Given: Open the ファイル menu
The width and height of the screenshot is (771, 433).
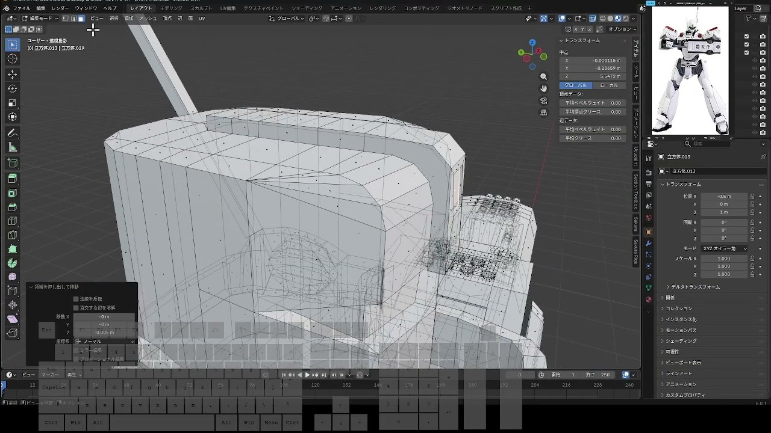Looking at the screenshot, I should (21, 8).
